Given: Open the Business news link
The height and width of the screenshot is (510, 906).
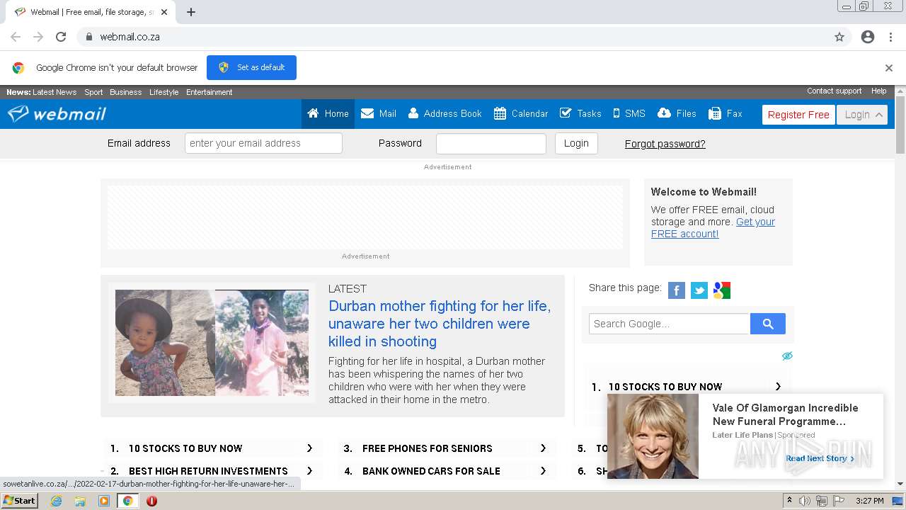Looking at the screenshot, I should point(125,92).
